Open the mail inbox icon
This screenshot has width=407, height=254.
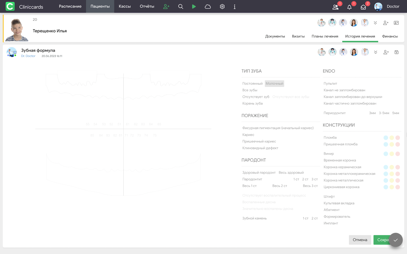pos(363,7)
